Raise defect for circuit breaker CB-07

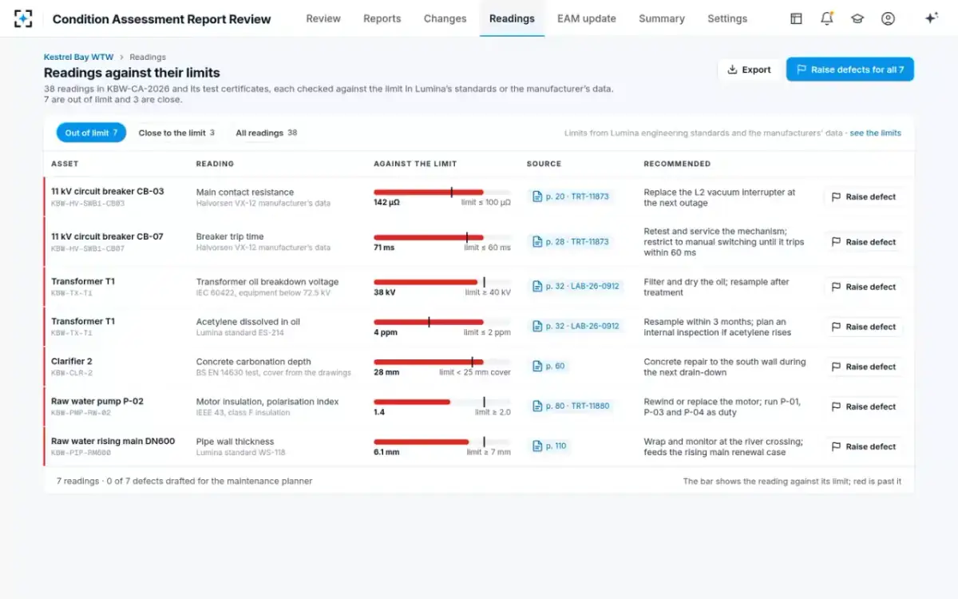click(x=863, y=241)
